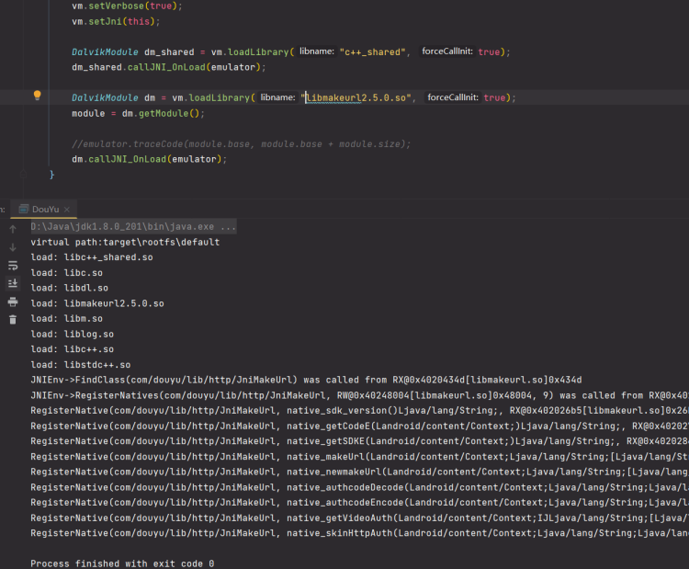This screenshot has height=569, width=689.
Task: Click the down arrow in the Run panel
Action: click(x=13, y=247)
